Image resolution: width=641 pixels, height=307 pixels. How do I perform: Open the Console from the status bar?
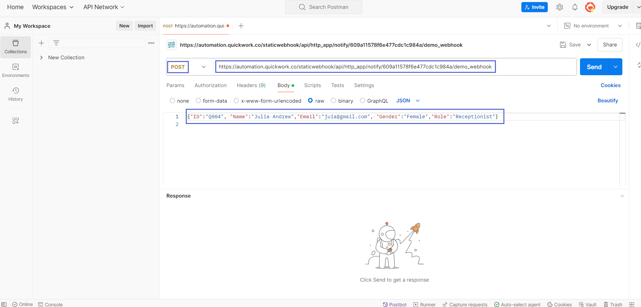coord(51,304)
